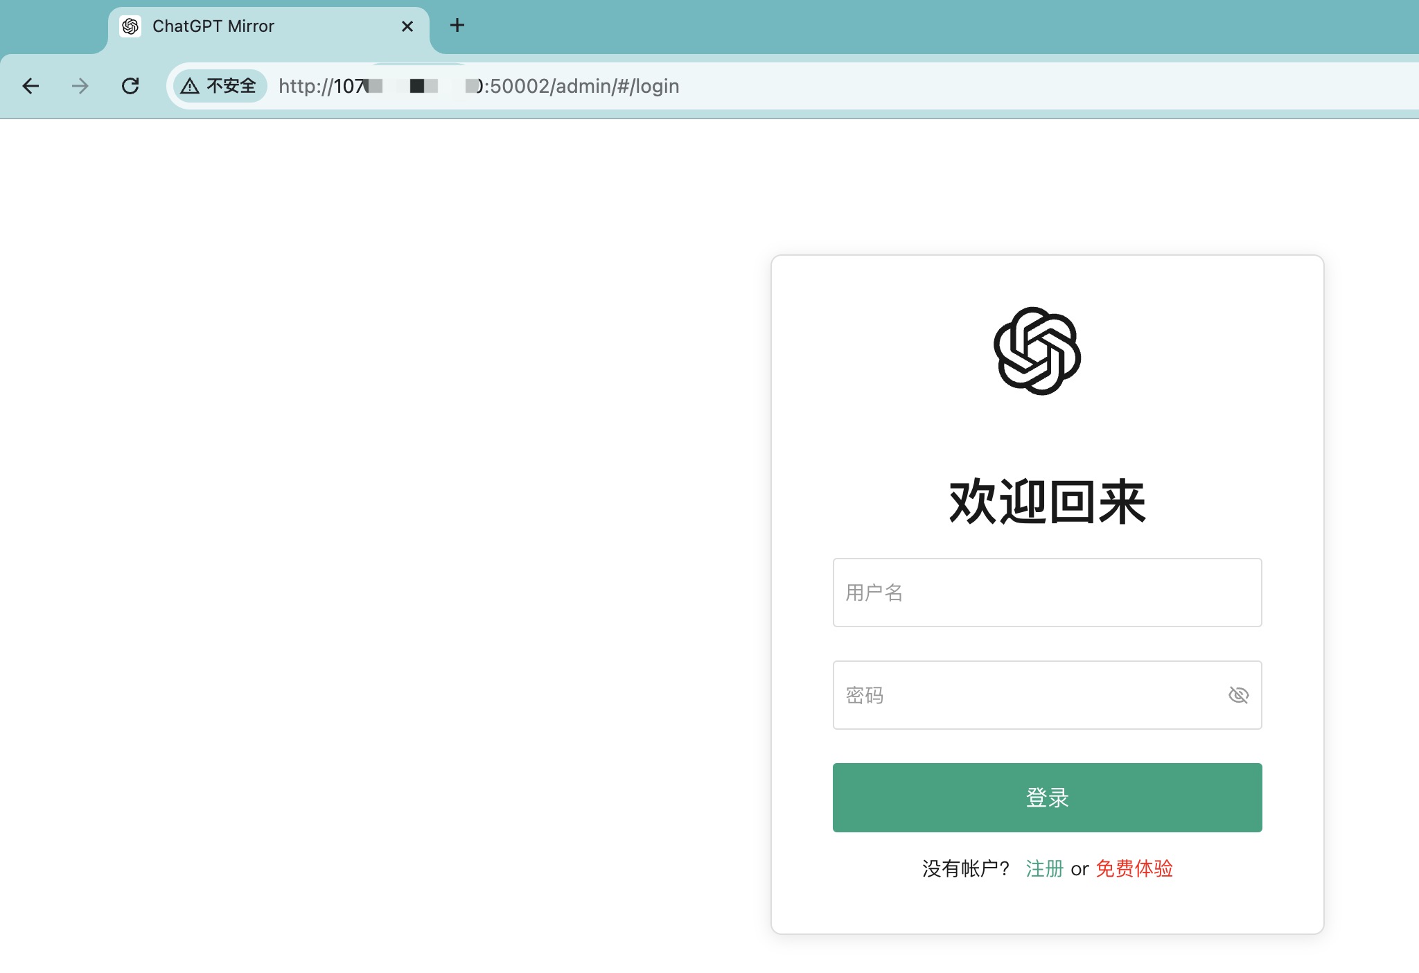Select the ChatGPT Mirror tab
Viewport: 1419px width, 973px height.
[269, 26]
